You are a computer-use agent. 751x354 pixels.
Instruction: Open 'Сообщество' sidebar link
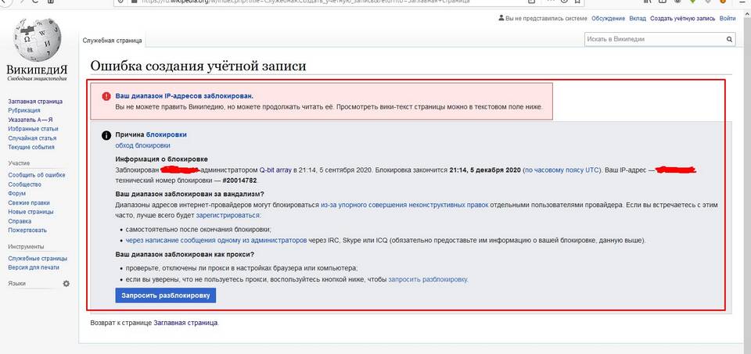click(24, 184)
